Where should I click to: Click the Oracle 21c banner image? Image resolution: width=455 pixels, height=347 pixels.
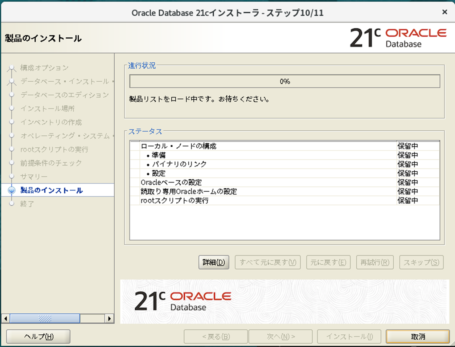click(x=284, y=301)
